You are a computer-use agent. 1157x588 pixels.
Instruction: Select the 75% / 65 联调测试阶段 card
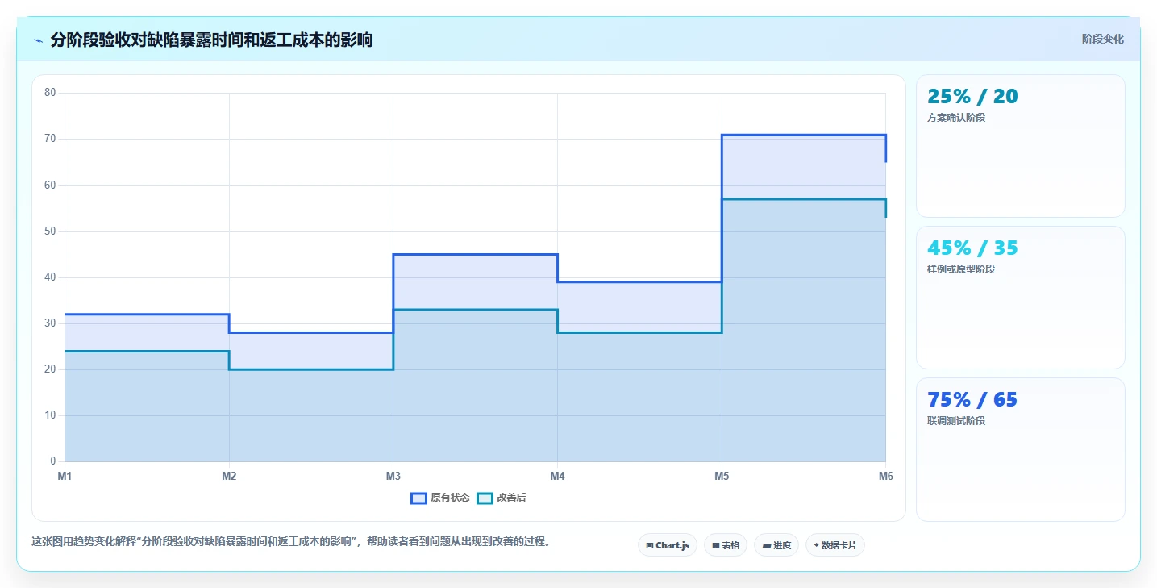[x=1020, y=449]
